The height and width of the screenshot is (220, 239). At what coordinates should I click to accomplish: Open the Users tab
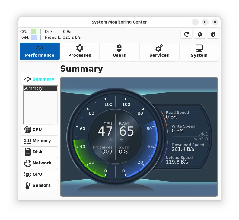pyautogui.click(x=119, y=51)
